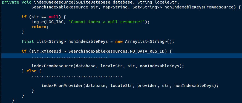Click 'provider' argument in indexFromProvider call

(147, 86)
